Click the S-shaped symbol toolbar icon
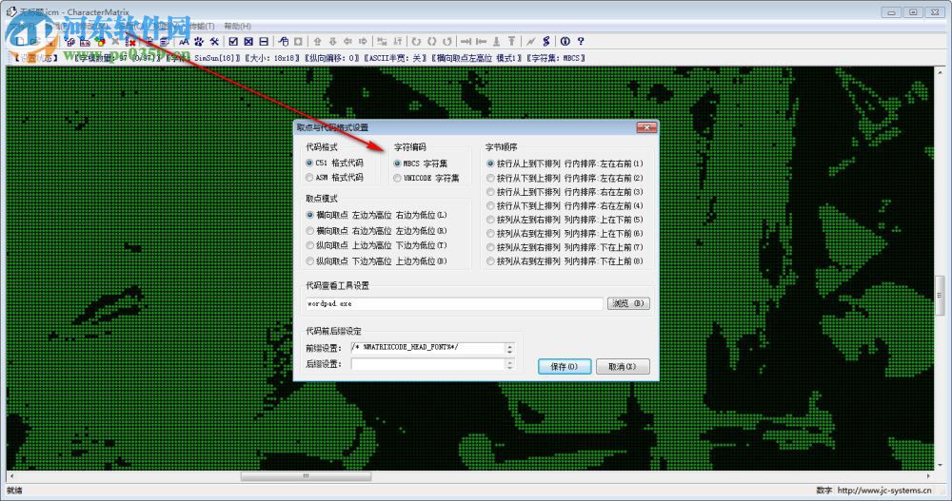 (545, 41)
